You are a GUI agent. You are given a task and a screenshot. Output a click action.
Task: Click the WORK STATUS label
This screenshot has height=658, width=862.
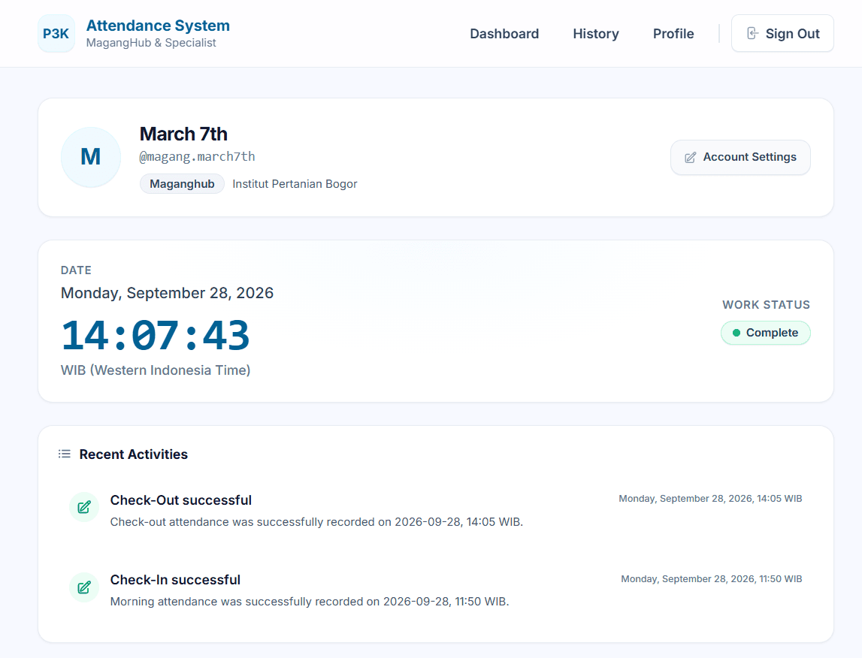(x=766, y=305)
